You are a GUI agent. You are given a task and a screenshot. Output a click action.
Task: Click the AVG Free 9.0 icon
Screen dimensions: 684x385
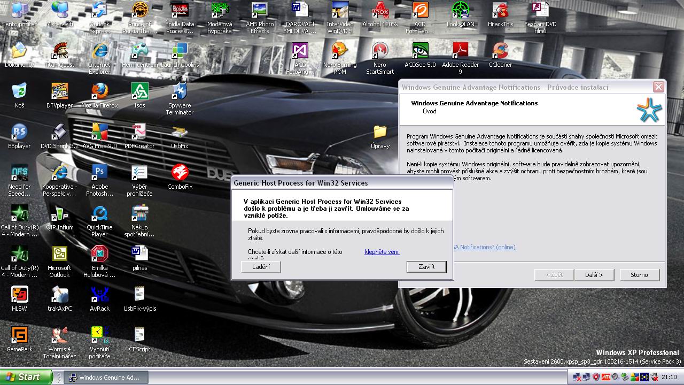pos(99,132)
